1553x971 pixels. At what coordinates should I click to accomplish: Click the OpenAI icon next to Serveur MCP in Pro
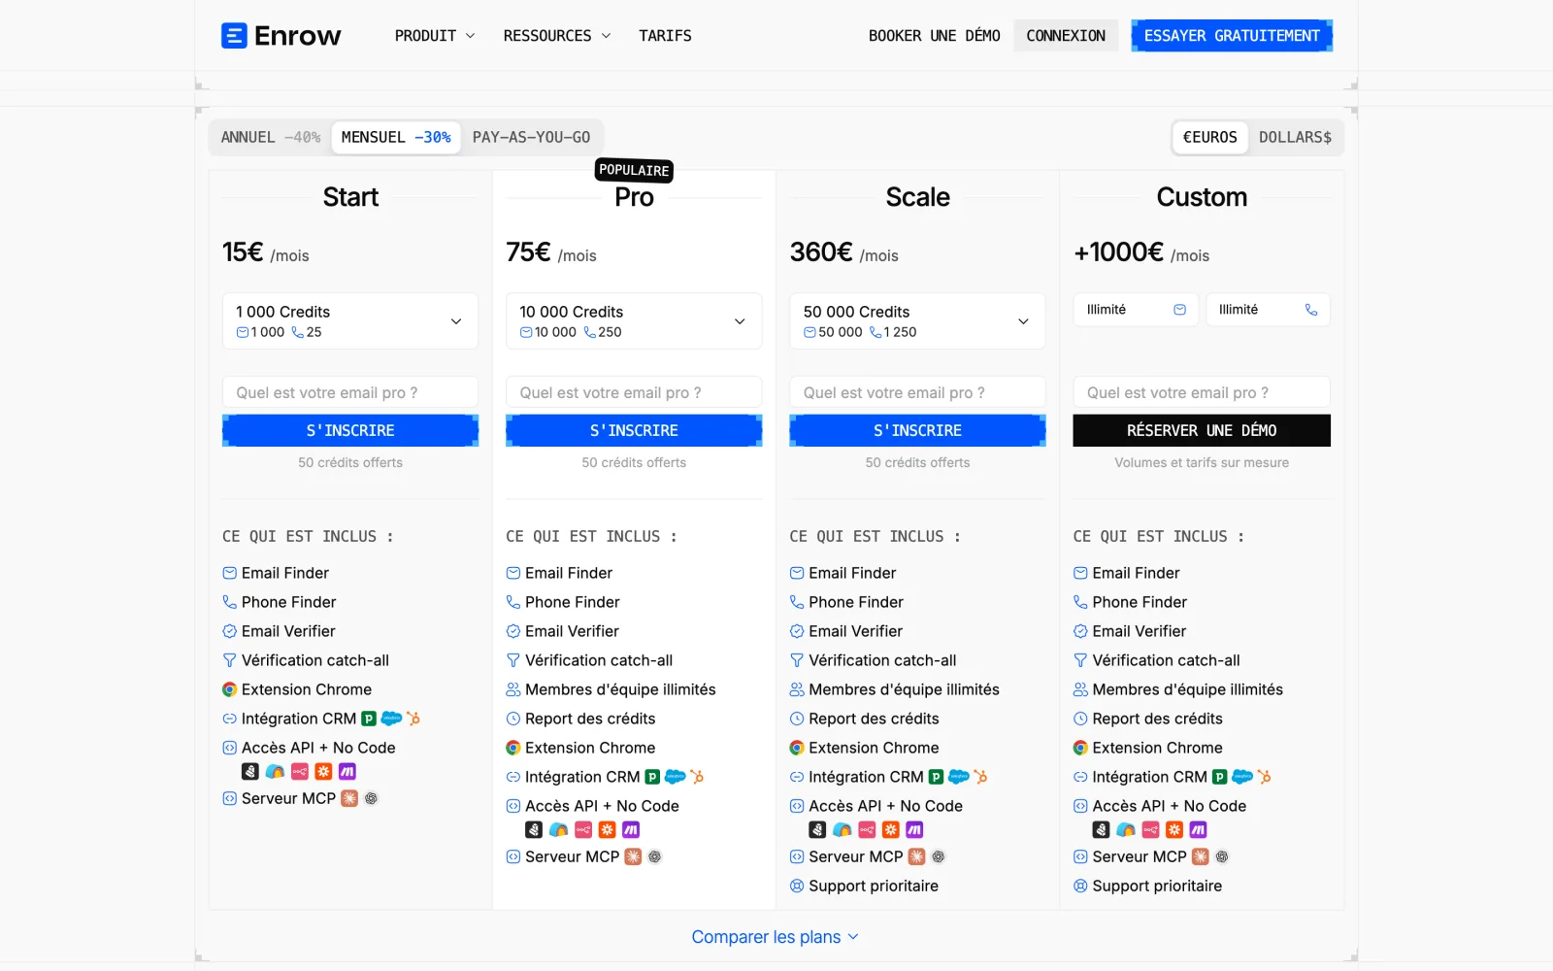pos(654,856)
